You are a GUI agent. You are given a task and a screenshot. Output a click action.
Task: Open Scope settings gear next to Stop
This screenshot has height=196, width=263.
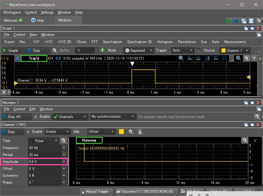[55, 51]
